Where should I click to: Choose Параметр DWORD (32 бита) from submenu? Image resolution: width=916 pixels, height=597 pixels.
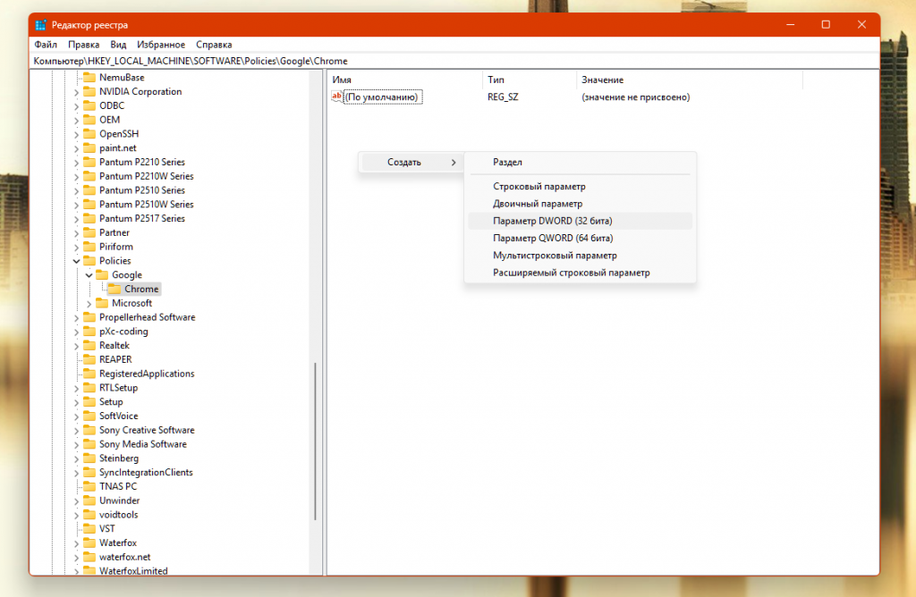pyautogui.click(x=552, y=221)
